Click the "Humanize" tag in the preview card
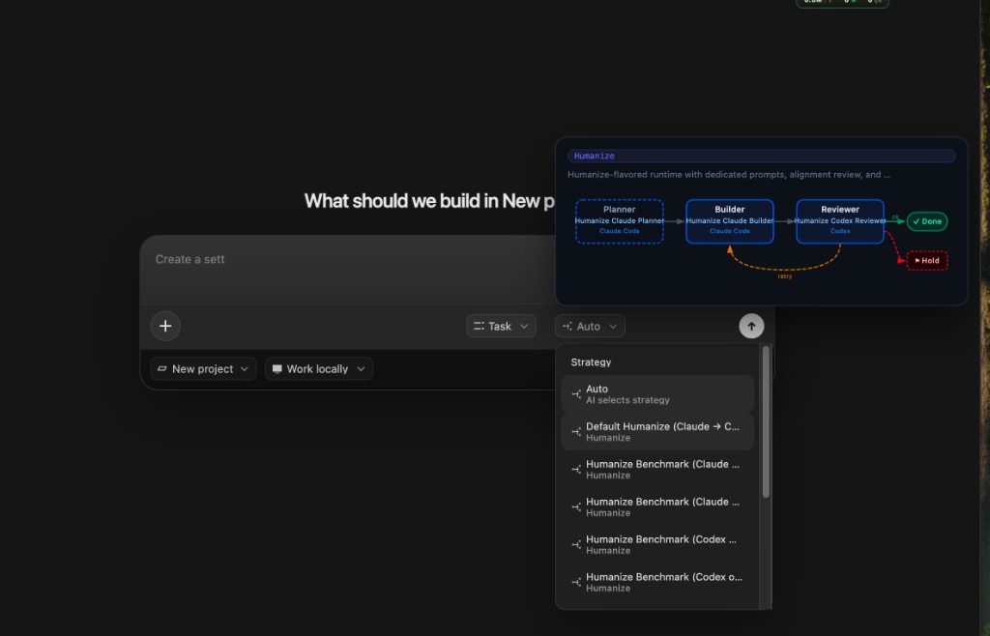This screenshot has width=990, height=636. [761, 156]
